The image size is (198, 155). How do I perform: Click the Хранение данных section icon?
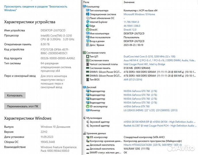84,133
